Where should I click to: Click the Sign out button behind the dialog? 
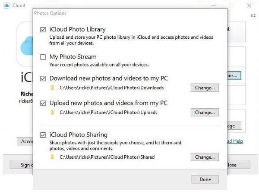(22, 165)
